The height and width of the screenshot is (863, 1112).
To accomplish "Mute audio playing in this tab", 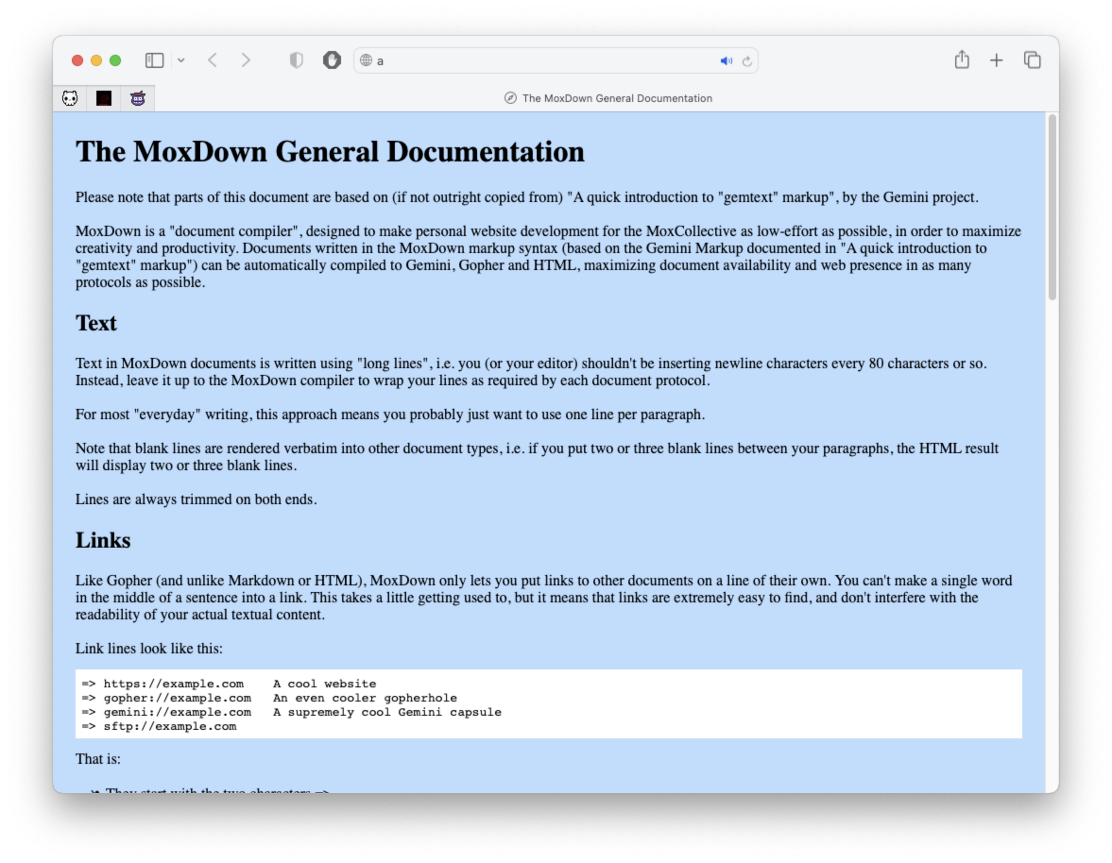I will [x=726, y=61].
